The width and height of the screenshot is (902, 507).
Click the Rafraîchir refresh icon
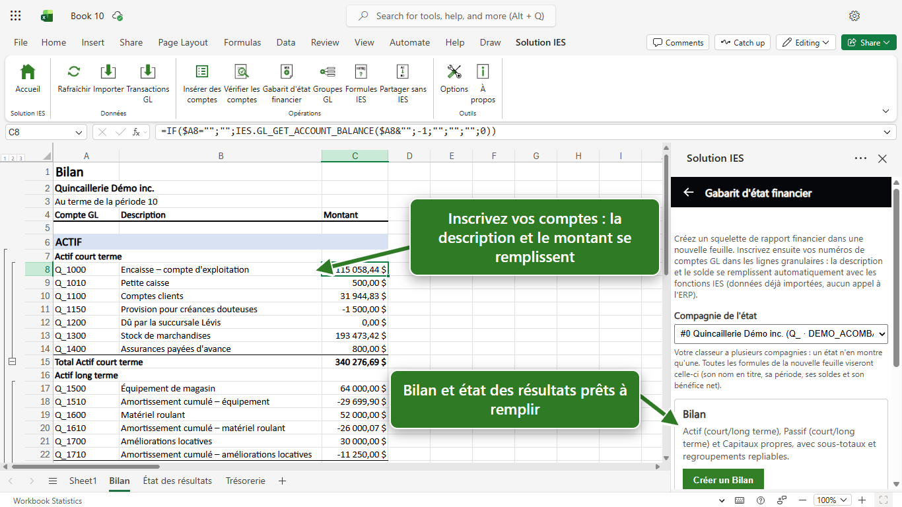pos(74,72)
